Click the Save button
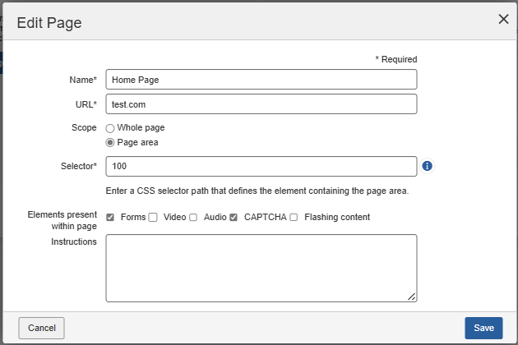Viewport: 518px width, 345px height. tap(483, 328)
